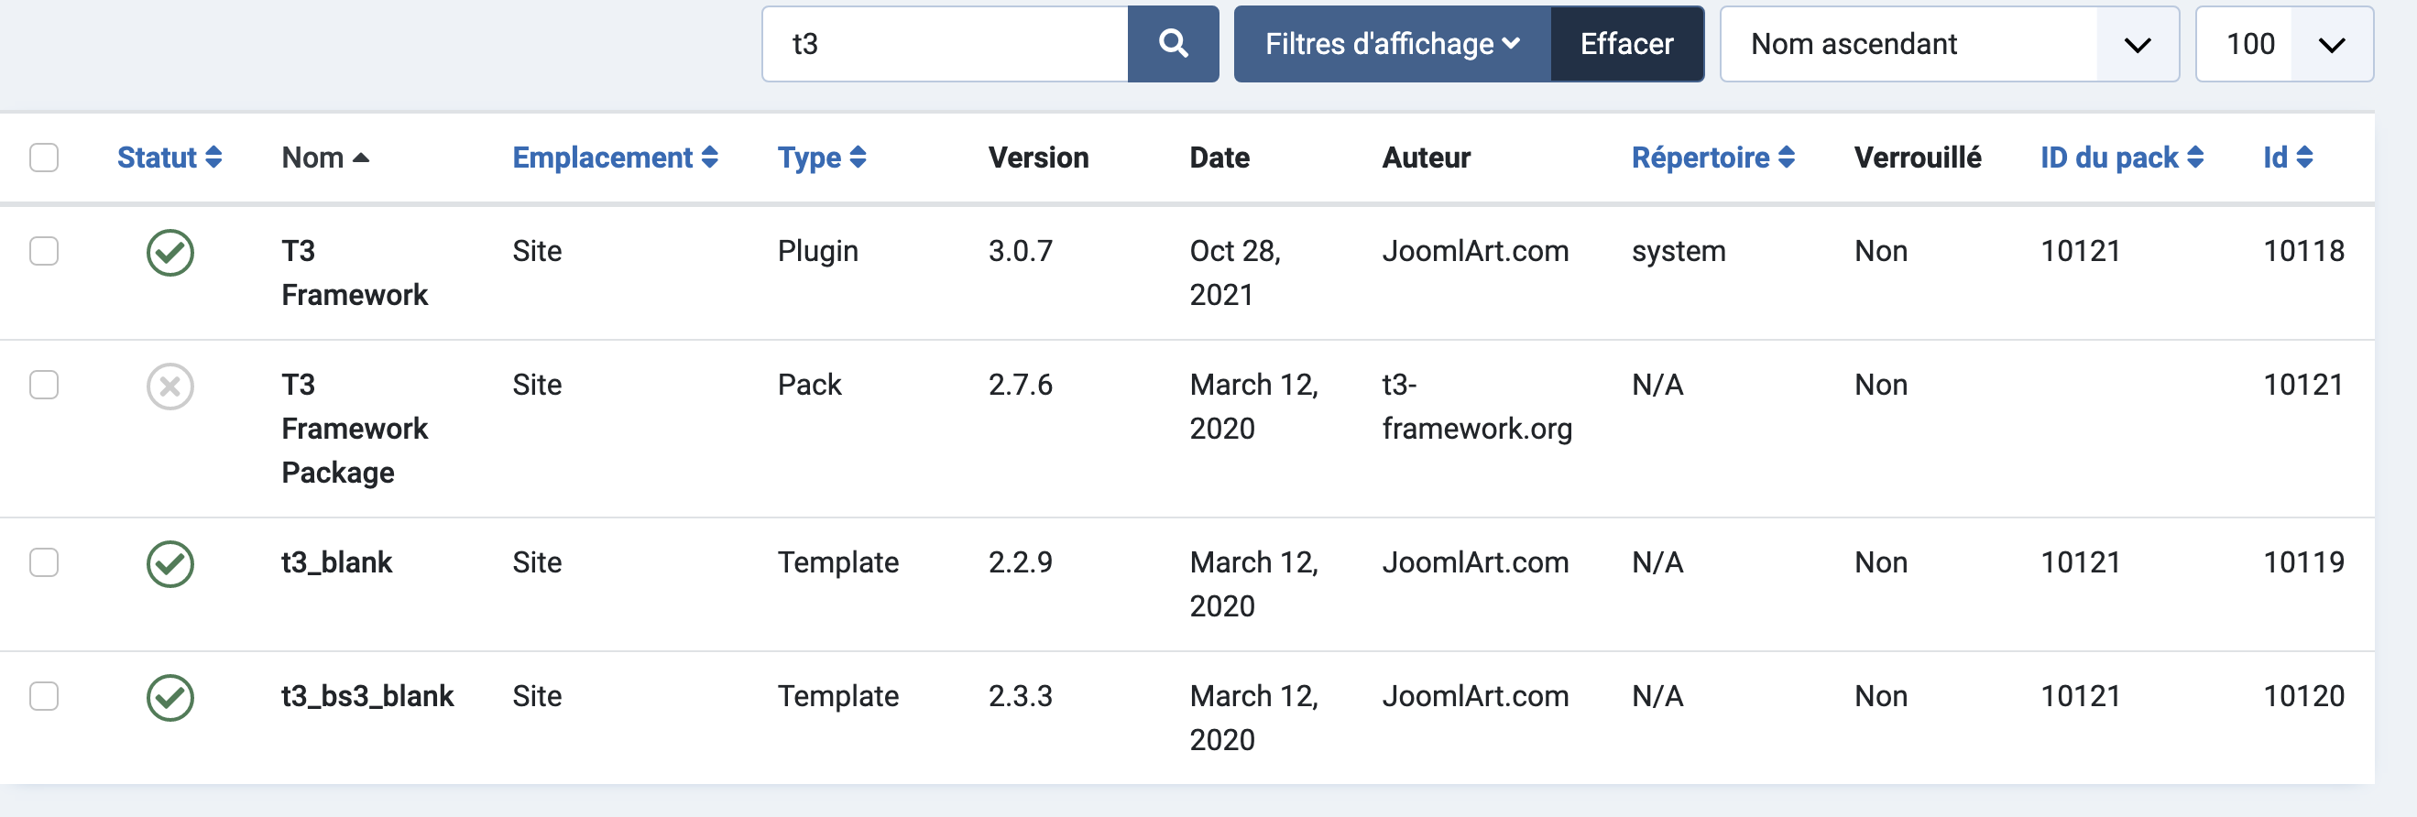This screenshot has height=817, width=2417.
Task: Sort by the ID du pack column header
Action: click(x=2121, y=158)
